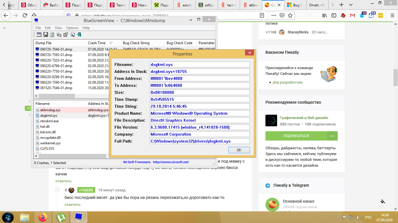The width and height of the screenshot is (398, 223).
Task: Click the Ghostery extension icon with badge 10
Action: [362, 15]
